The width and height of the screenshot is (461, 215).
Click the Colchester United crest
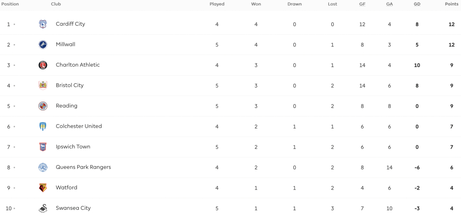[x=43, y=126]
